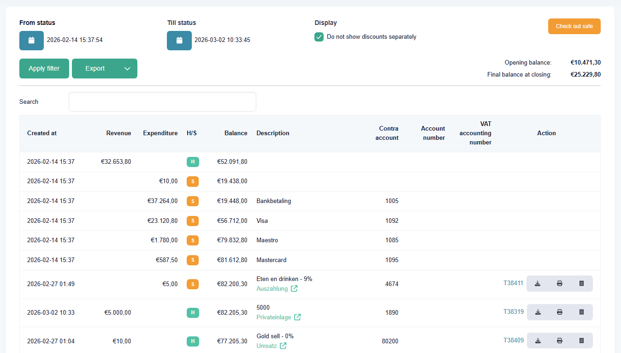This screenshot has width=621, height=353.
Task: Download receipt for transaction T38319
Action: 538,312
